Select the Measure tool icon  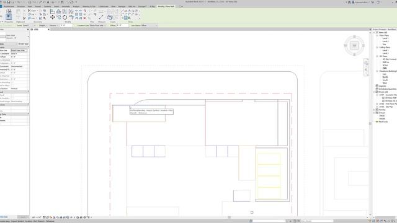(x=101, y=17)
